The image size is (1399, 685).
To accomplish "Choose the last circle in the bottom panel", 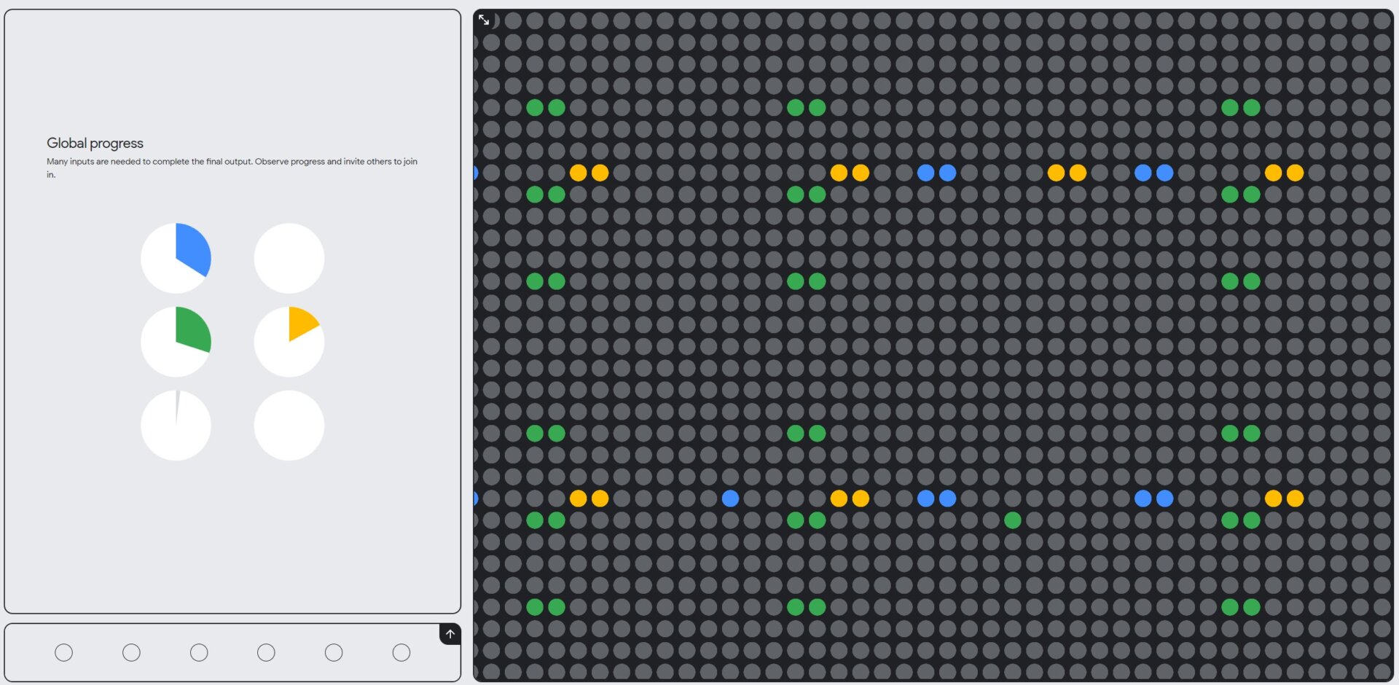I will point(401,652).
